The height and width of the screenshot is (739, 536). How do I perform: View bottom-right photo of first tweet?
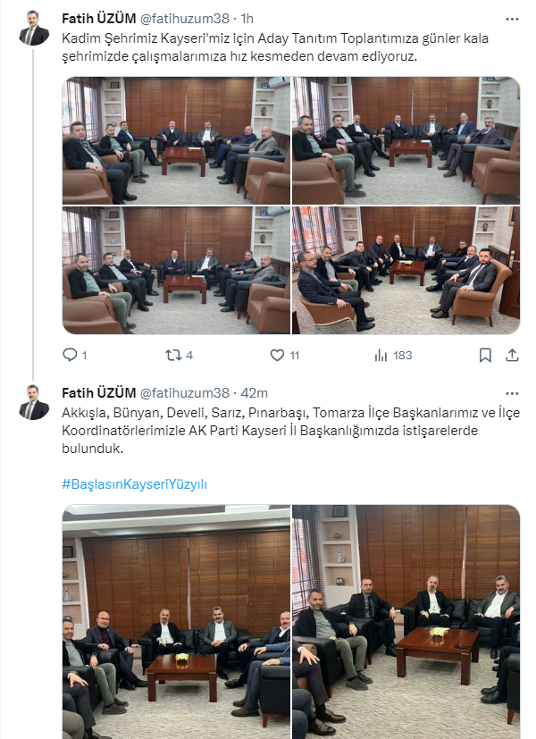[x=406, y=270]
